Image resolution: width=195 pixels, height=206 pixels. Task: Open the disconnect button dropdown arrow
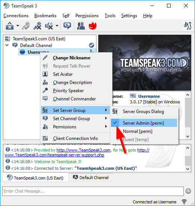[x=18, y=26]
